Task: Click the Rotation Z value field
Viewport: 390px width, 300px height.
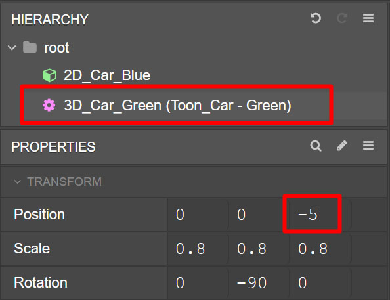Action: [320, 283]
